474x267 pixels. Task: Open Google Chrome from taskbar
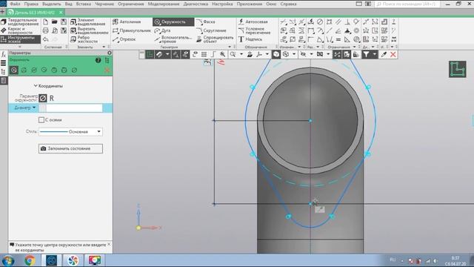click(x=30, y=260)
